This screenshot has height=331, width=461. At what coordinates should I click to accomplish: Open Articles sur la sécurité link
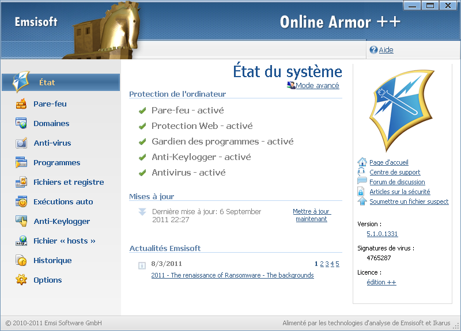400,192
